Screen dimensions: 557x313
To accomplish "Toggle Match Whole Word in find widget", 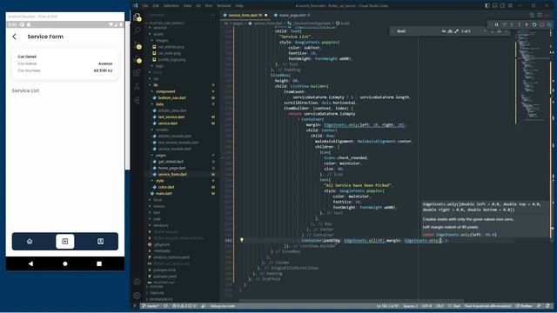I will 450,31.
